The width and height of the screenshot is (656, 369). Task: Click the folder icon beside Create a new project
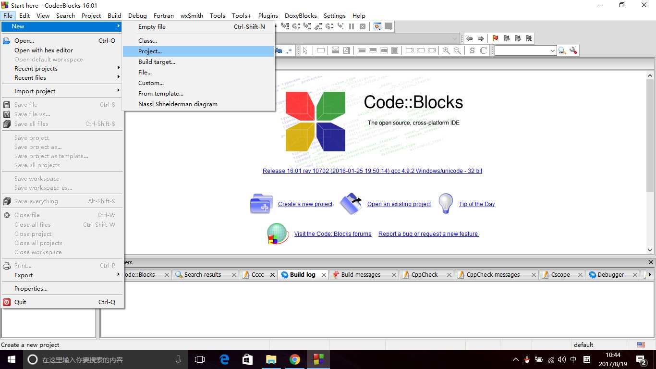pos(261,204)
